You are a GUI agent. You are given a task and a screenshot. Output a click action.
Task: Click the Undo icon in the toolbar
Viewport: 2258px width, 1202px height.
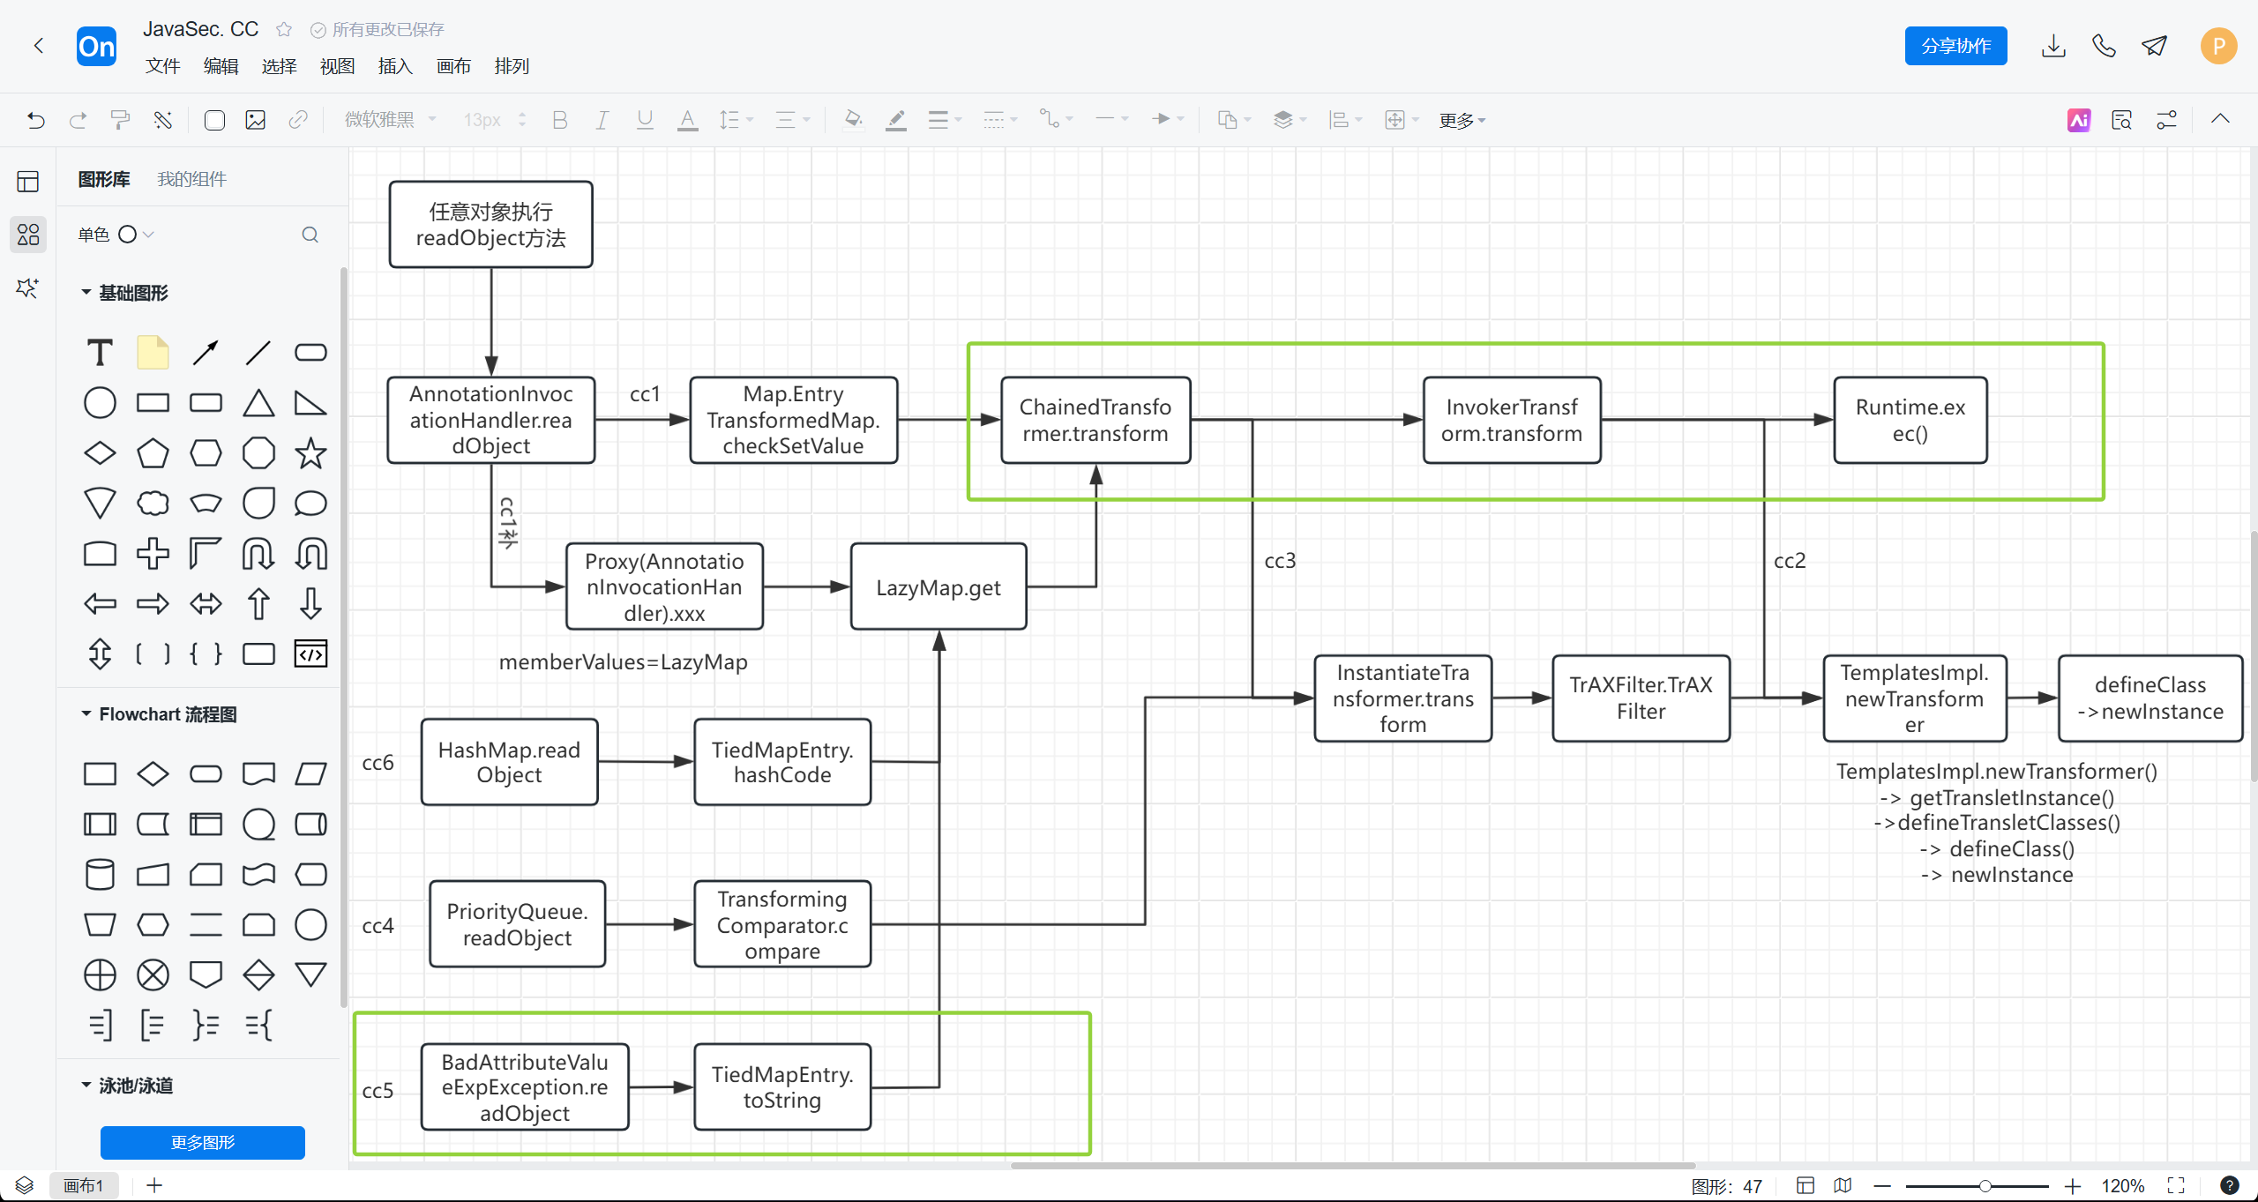(x=35, y=120)
